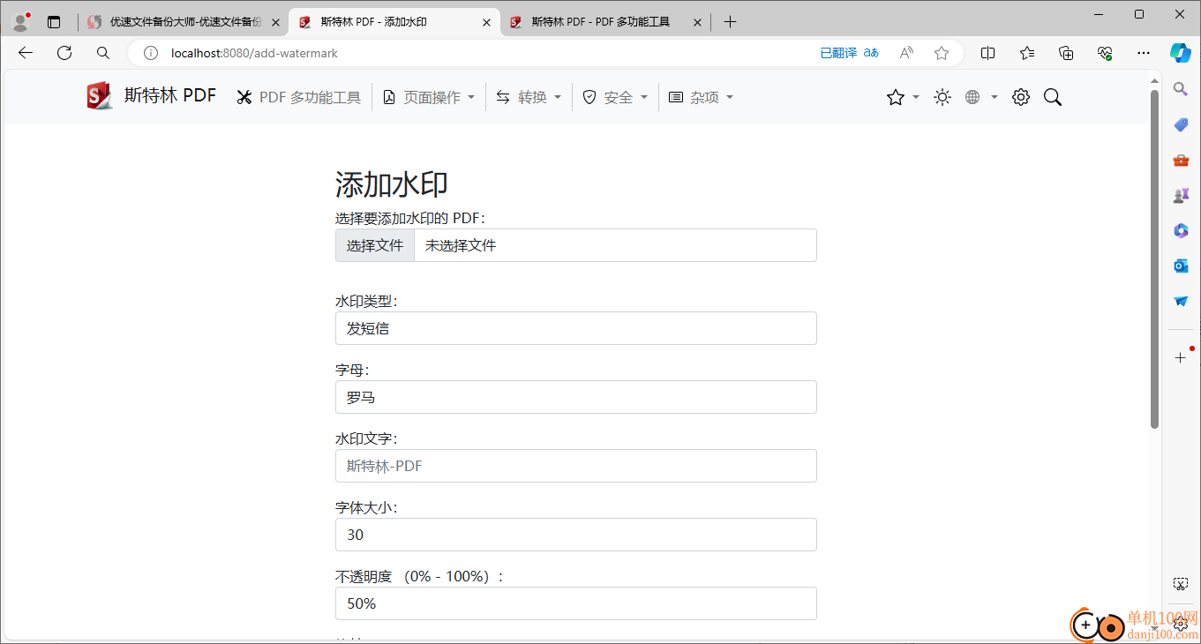The height and width of the screenshot is (644, 1201).
Task: Click sidebar plus customize button
Action: [x=1181, y=357]
